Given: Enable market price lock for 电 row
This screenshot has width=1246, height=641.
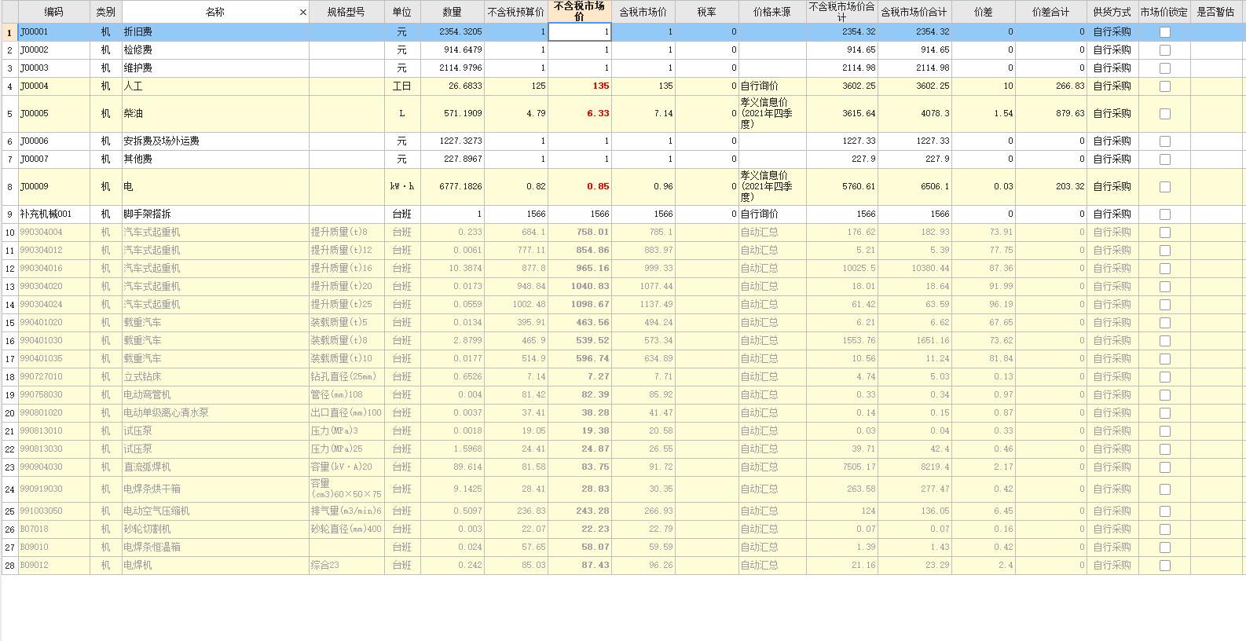Looking at the screenshot, I should [x=1165, y=187].
